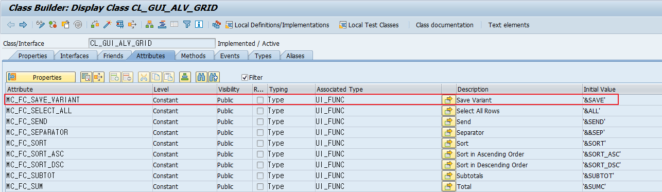Open the information 'i' help icon
The image size is (662, 192).
pyautogui.click(x=199, y=25)
